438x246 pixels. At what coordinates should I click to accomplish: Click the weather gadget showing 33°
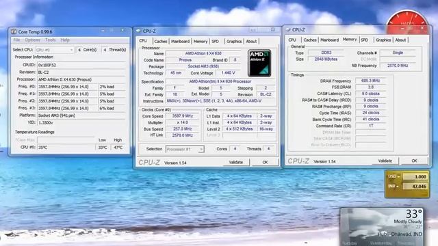(x=382, y=227)
